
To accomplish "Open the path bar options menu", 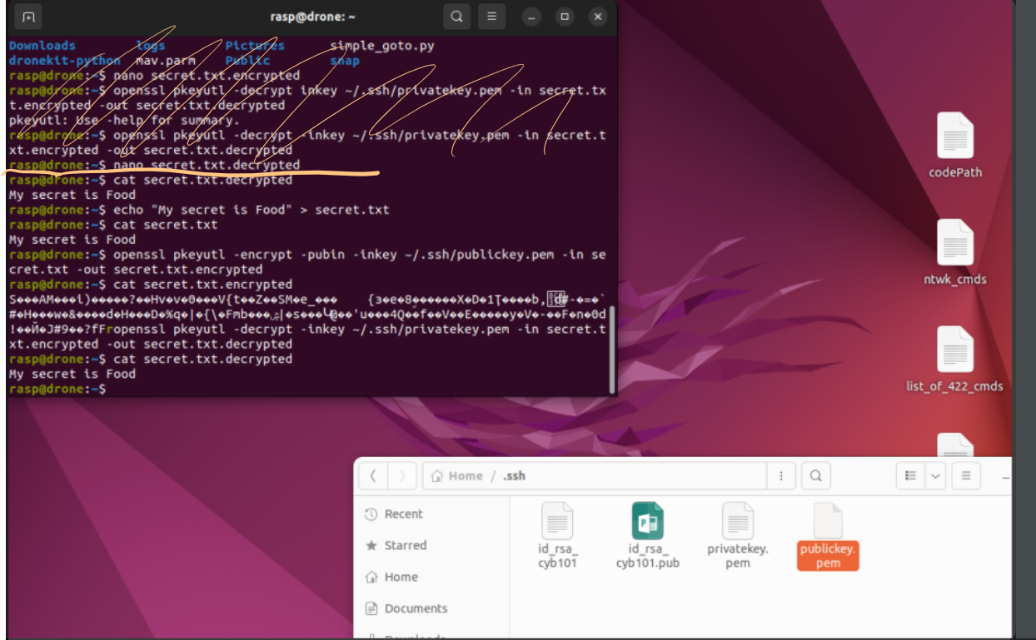I will click(x=780, y=476).
